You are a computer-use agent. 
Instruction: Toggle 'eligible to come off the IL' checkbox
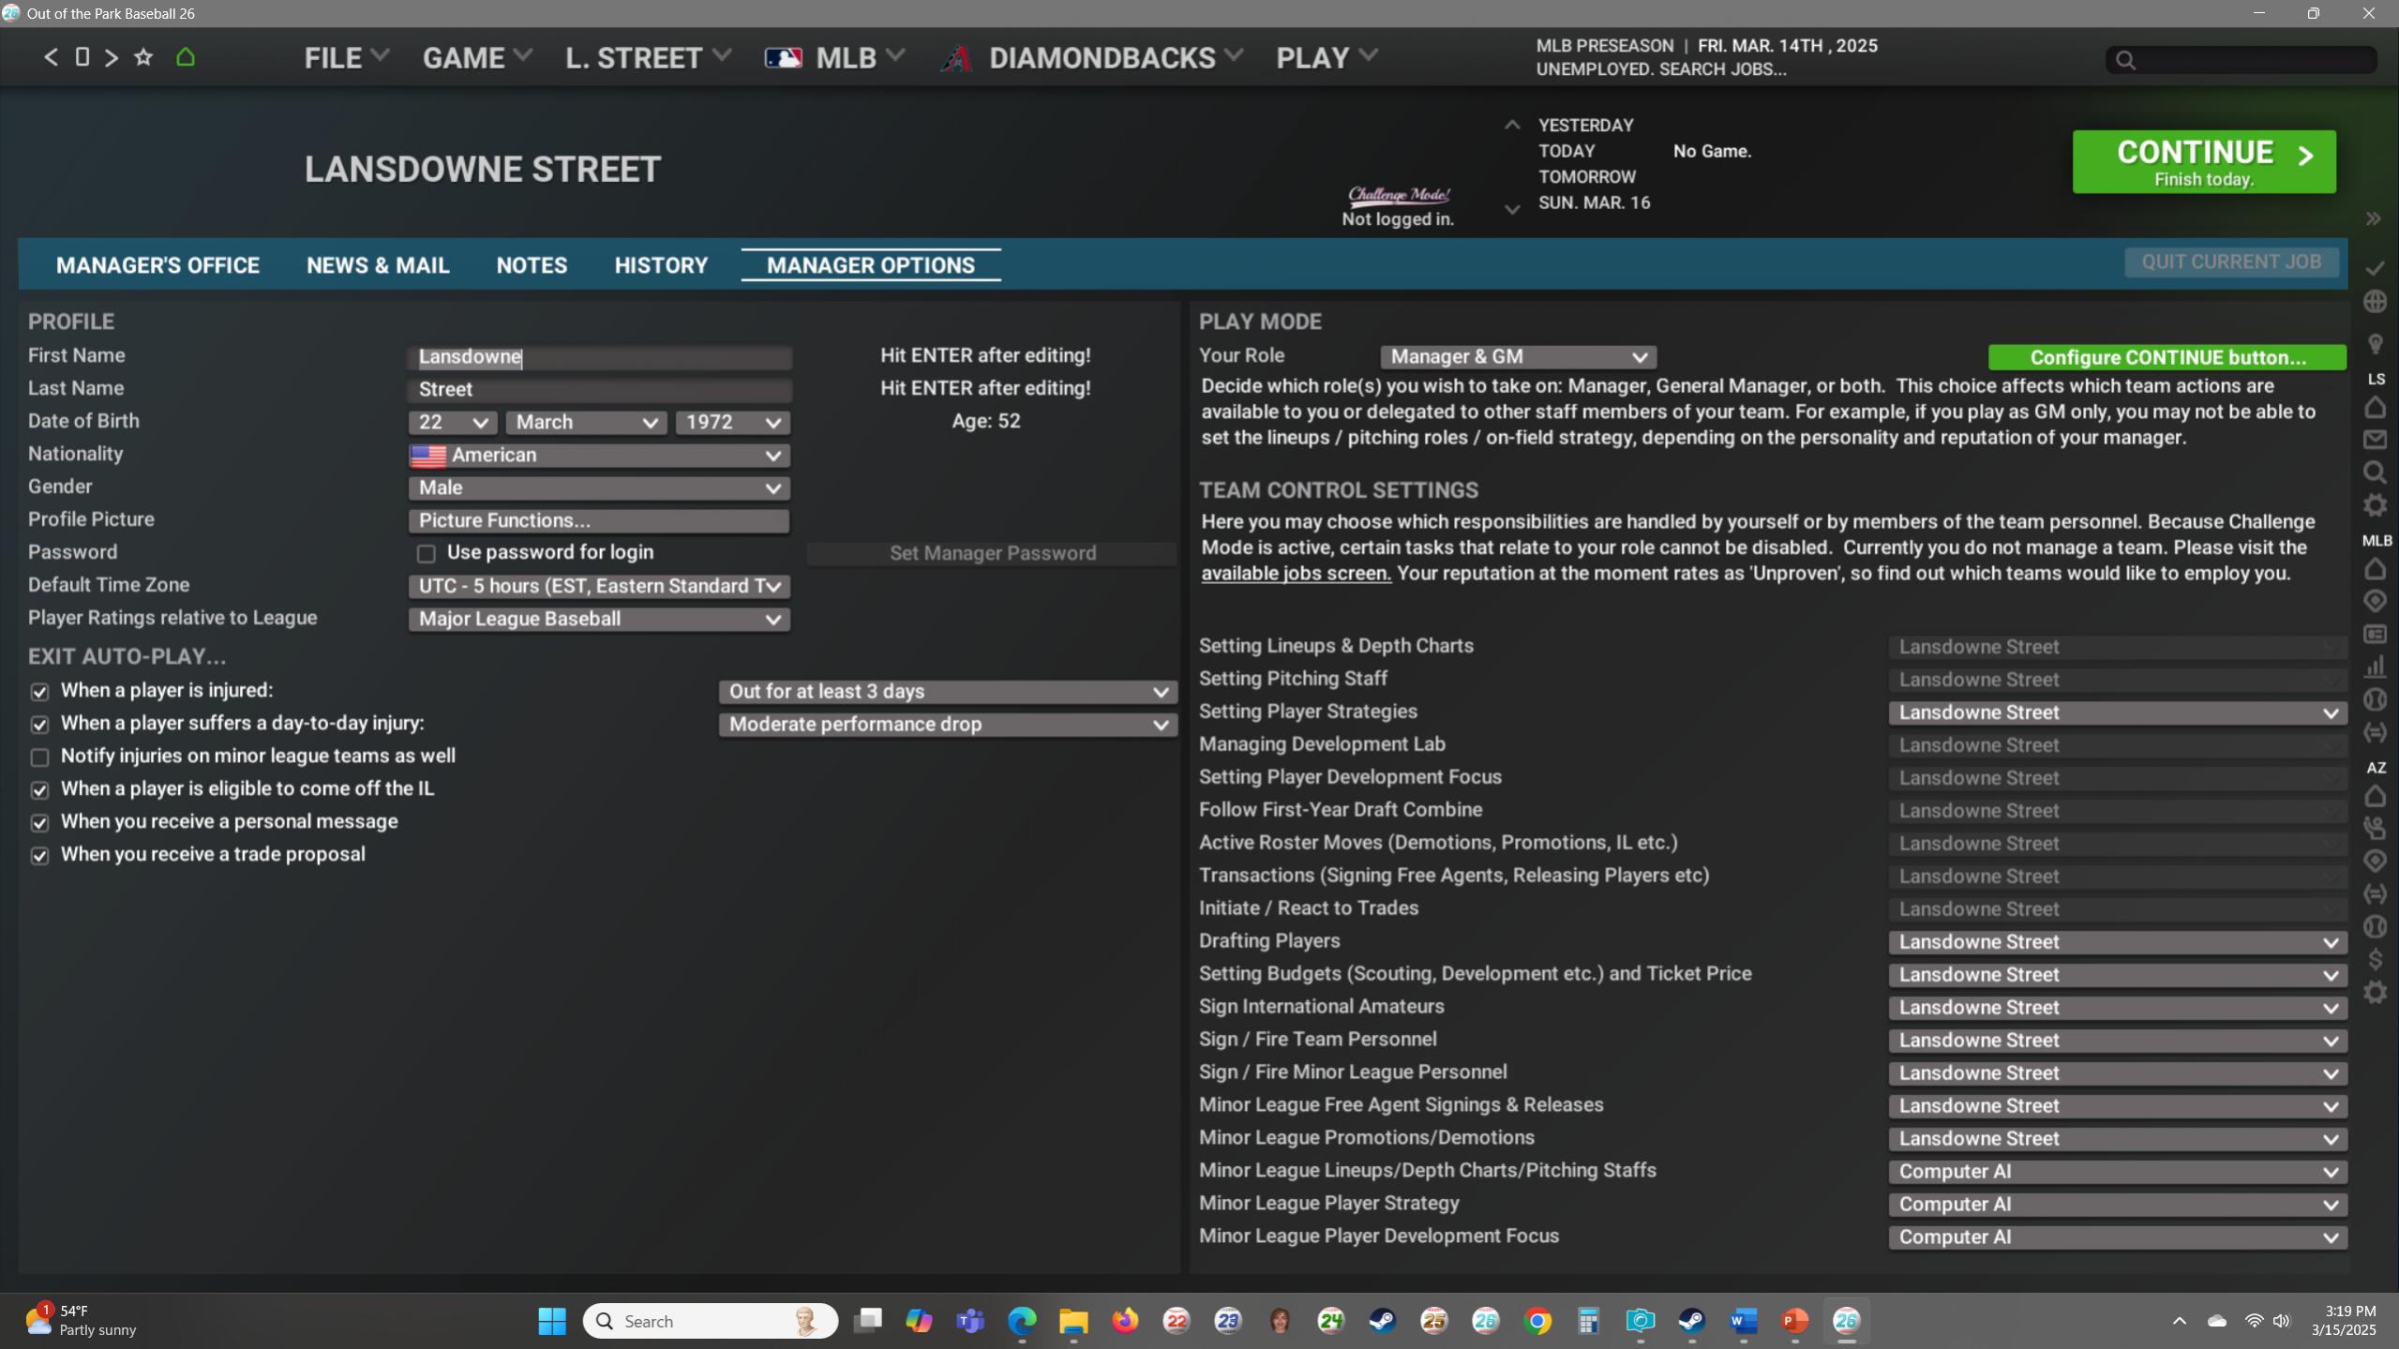[39, 790]
